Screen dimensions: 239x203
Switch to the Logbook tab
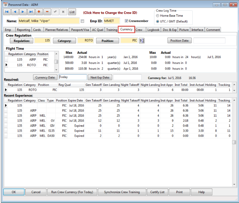coord(153,30)
